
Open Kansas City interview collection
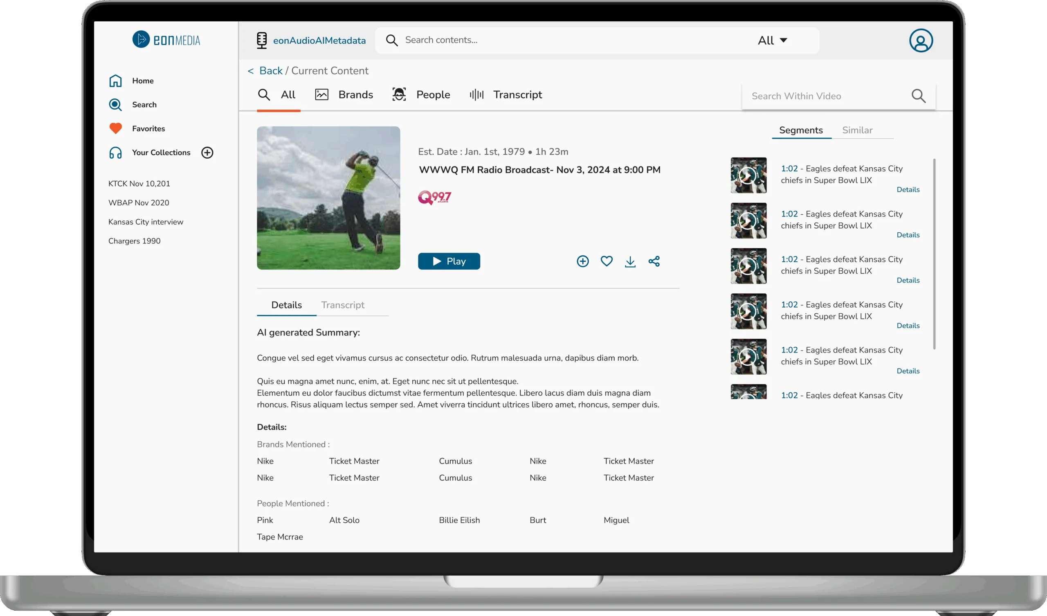(x=146, y=222)
